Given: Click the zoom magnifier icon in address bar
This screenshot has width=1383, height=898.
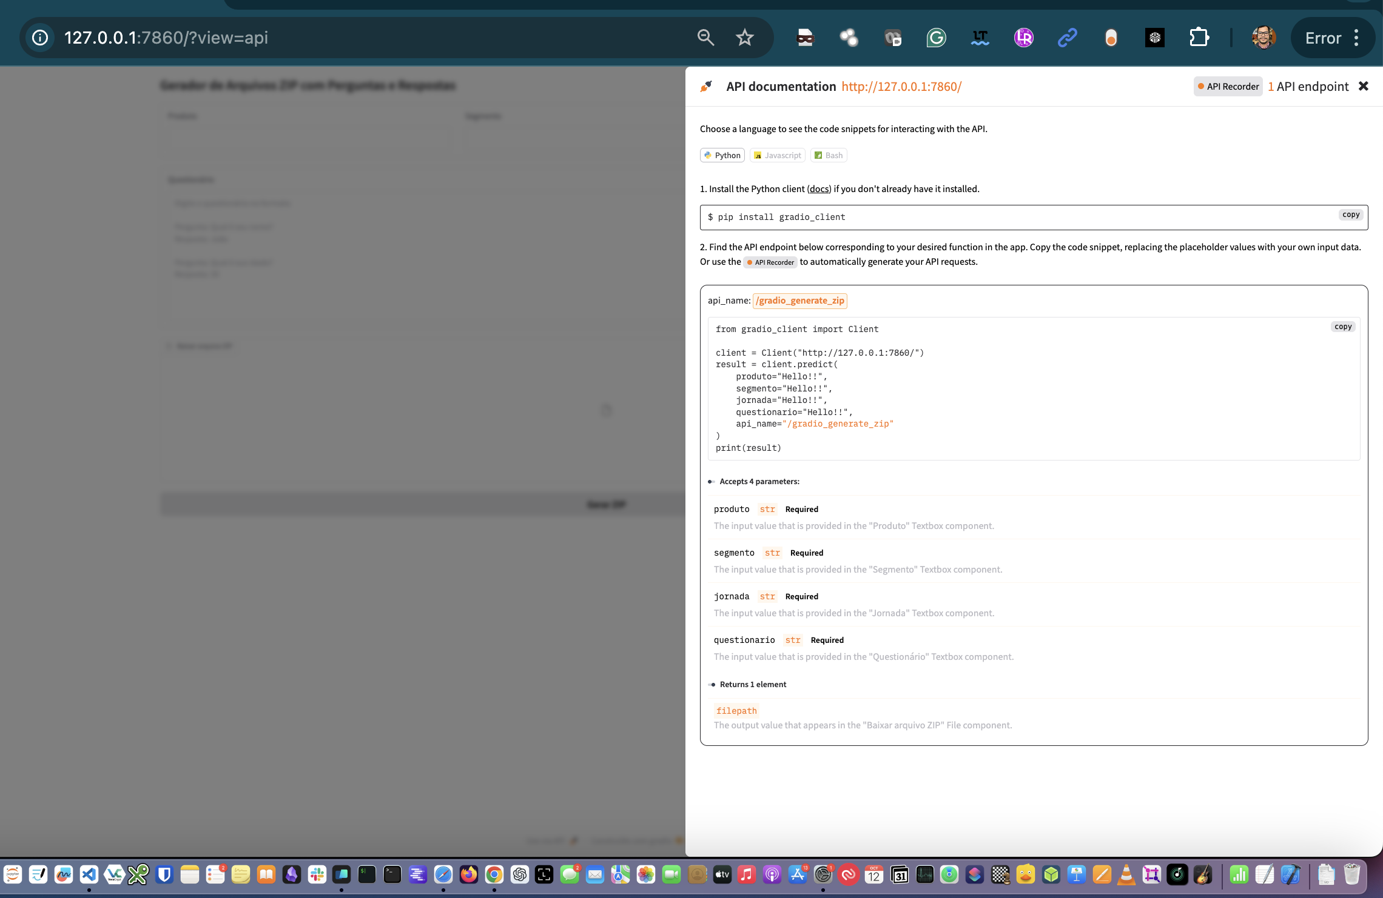Looking at the screenshot, I should tap(705, 38).
